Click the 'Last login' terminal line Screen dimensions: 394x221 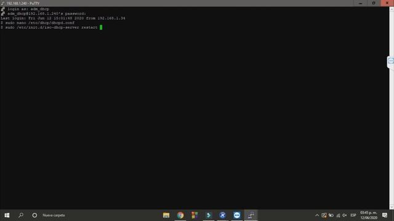click(63, 18)
